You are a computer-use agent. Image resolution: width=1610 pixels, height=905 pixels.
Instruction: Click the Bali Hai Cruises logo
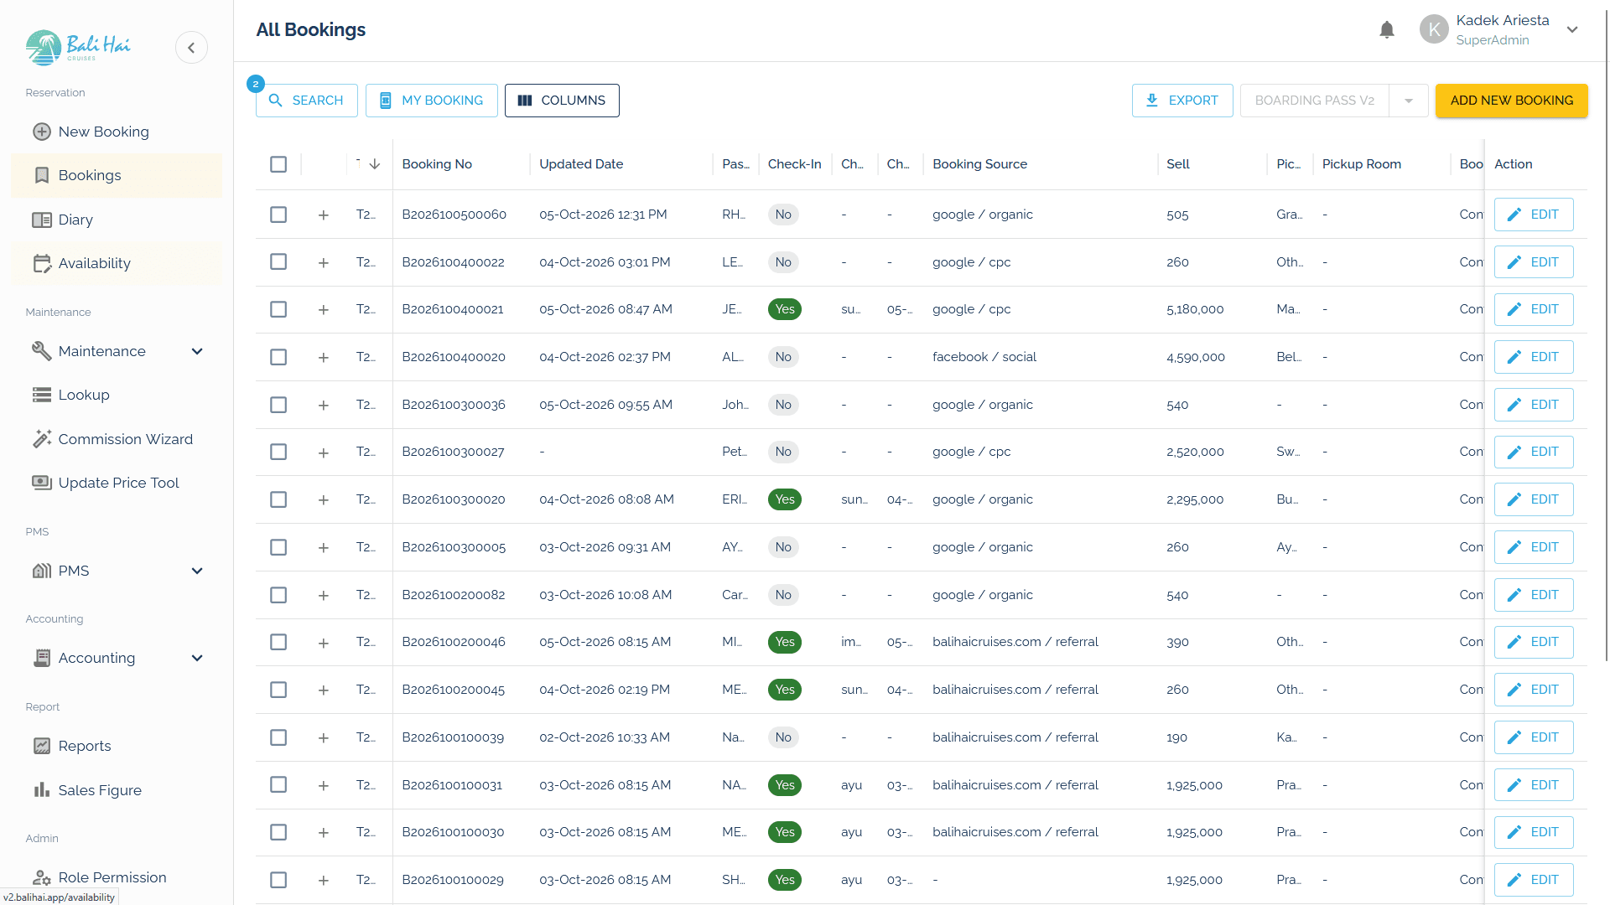[x=78, y=47]
